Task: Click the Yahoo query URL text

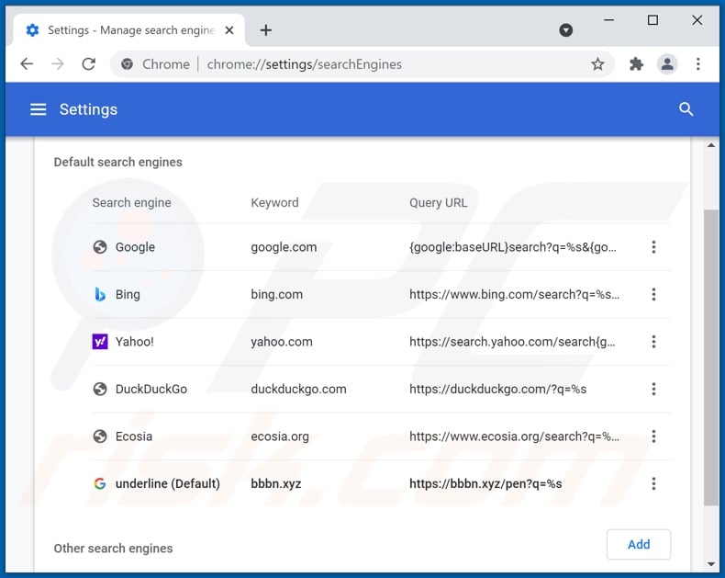Action: [x=512, y=341]
